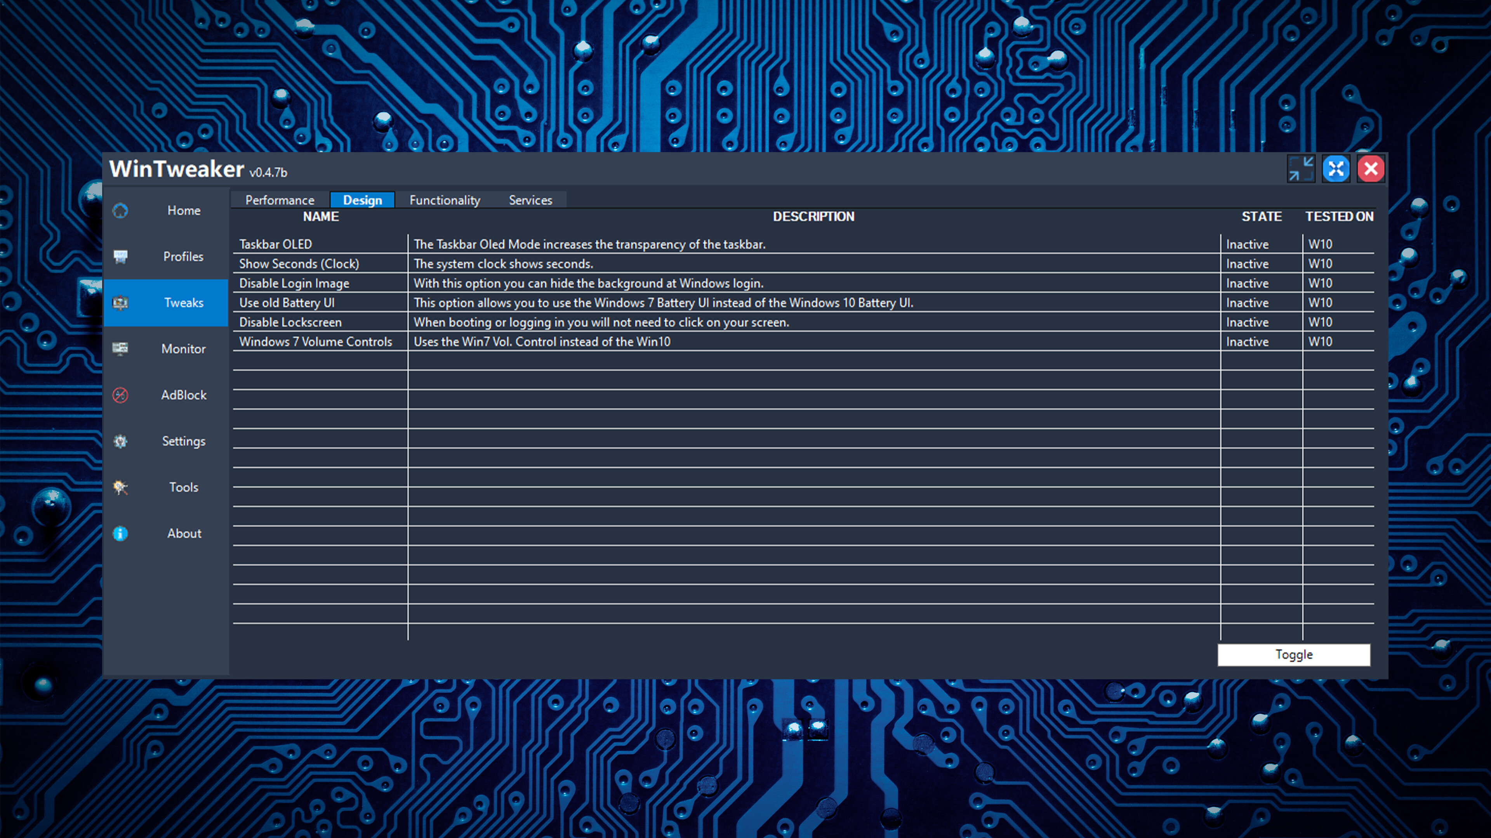The image size is (1491, 838).
Task: Select the AdBlock crossed-out icon
Action: tap(120, 395)
